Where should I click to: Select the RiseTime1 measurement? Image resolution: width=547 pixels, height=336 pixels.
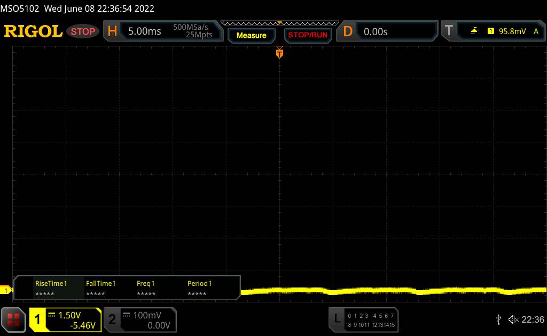point(51,288)
